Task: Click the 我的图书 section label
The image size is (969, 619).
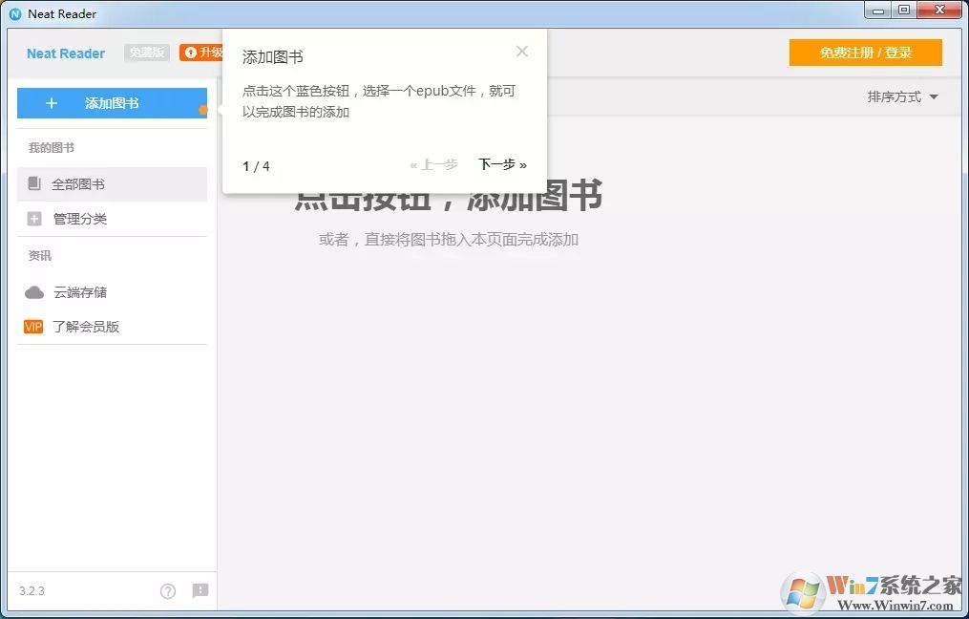Action: pos(52,148)
